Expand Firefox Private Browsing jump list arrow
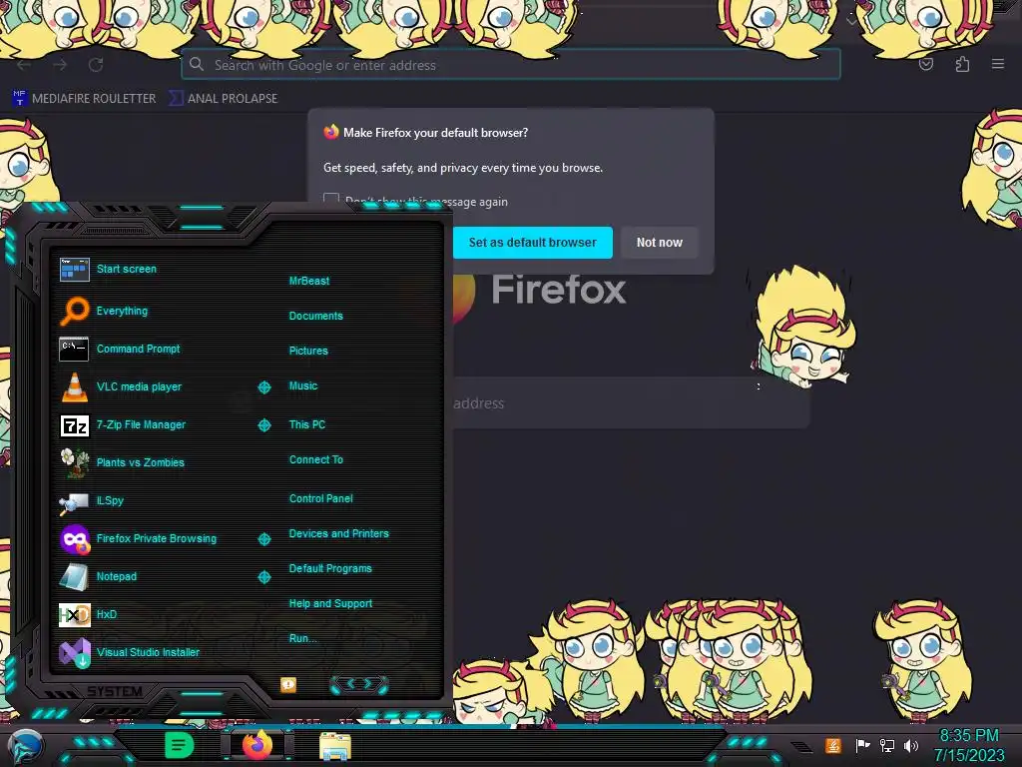 click(263, 539)
